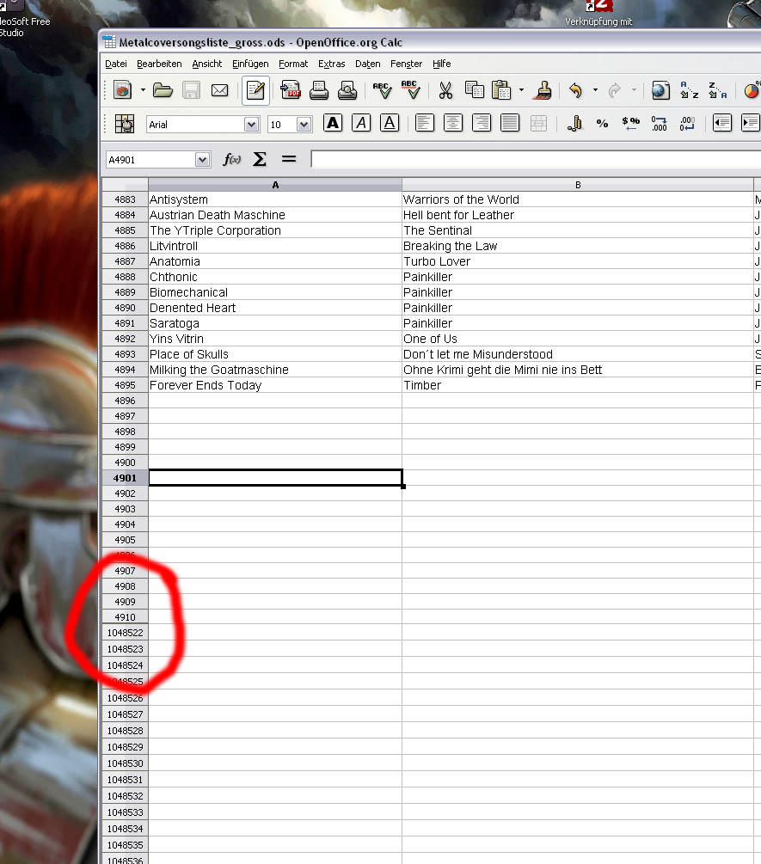Click the Format Paintbrush icon
This screenshot has height=864, width=761.
point(543,90)
